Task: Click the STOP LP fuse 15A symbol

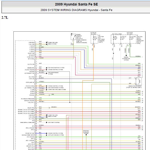Action: pyautogui.click(x=121, y=38)
